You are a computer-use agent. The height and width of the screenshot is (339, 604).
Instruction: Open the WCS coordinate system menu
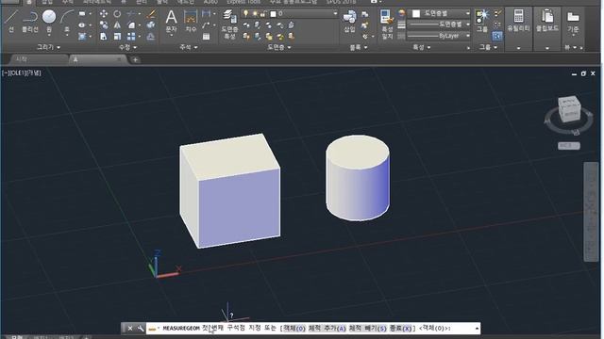pos(569,146)
